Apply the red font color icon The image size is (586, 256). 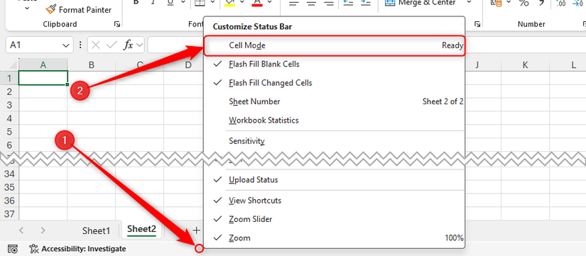(256, 3)
